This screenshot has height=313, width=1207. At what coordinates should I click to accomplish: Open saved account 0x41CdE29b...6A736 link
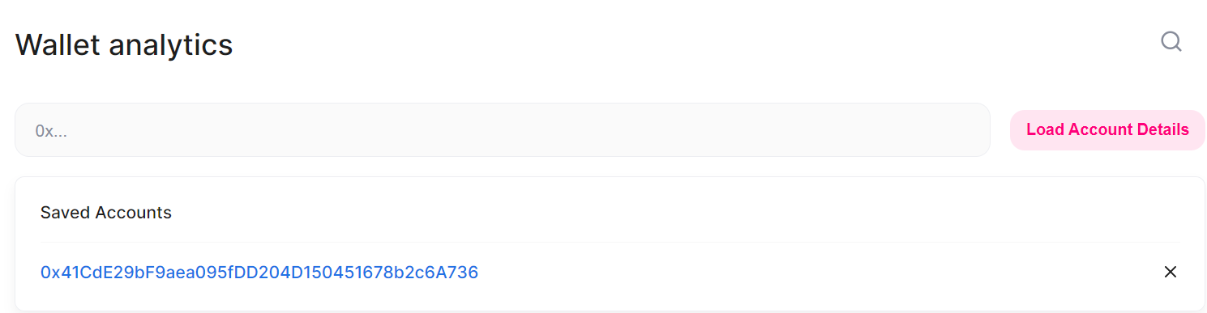(x=259, y=273)
